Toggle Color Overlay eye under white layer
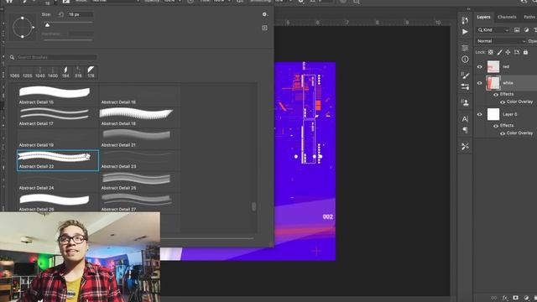The width and height of the screenshot is (537, 302). tap(503, 102)
